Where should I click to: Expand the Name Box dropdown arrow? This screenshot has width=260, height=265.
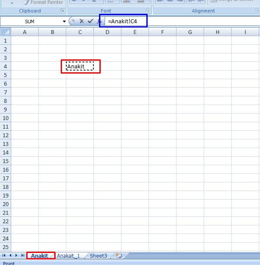(x=64, y=22)
